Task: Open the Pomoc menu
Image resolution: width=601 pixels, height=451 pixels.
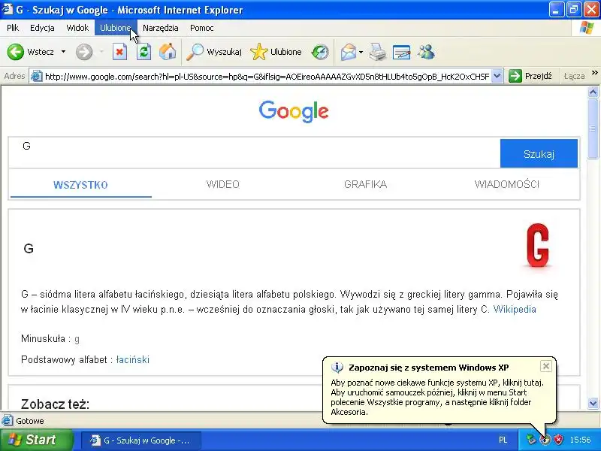Action: pyautogui.click(x=201, y=28)
